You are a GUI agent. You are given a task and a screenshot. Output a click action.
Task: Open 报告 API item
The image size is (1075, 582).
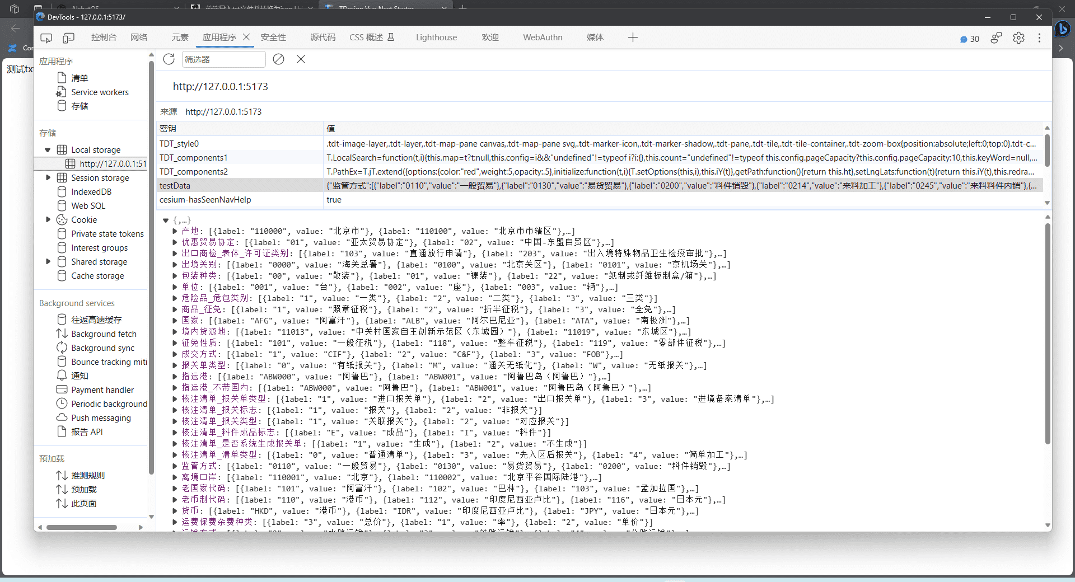[87, 431]
